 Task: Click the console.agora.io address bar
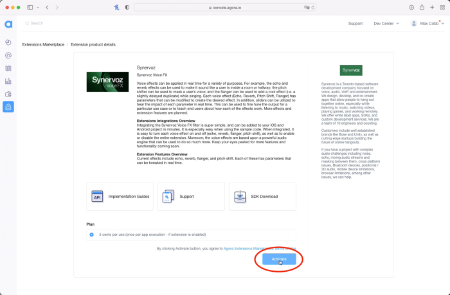click(x=225, y=8)
